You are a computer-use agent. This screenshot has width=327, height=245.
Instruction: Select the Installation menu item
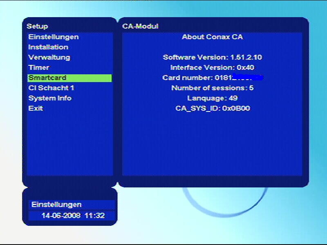(48, 47)
